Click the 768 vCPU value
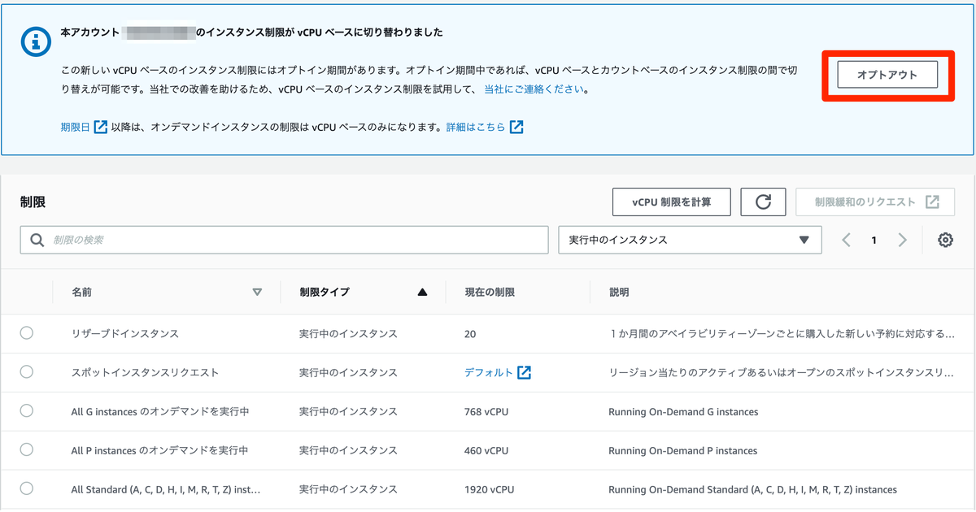 486,412
